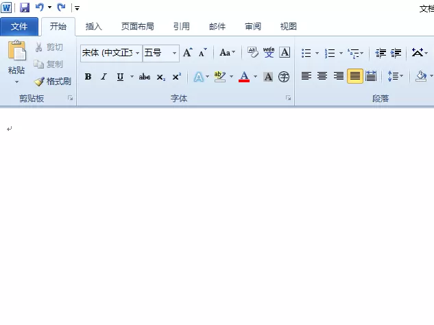
Task: Click the Save icon in quick access toolbar
Action: [25, 8]
